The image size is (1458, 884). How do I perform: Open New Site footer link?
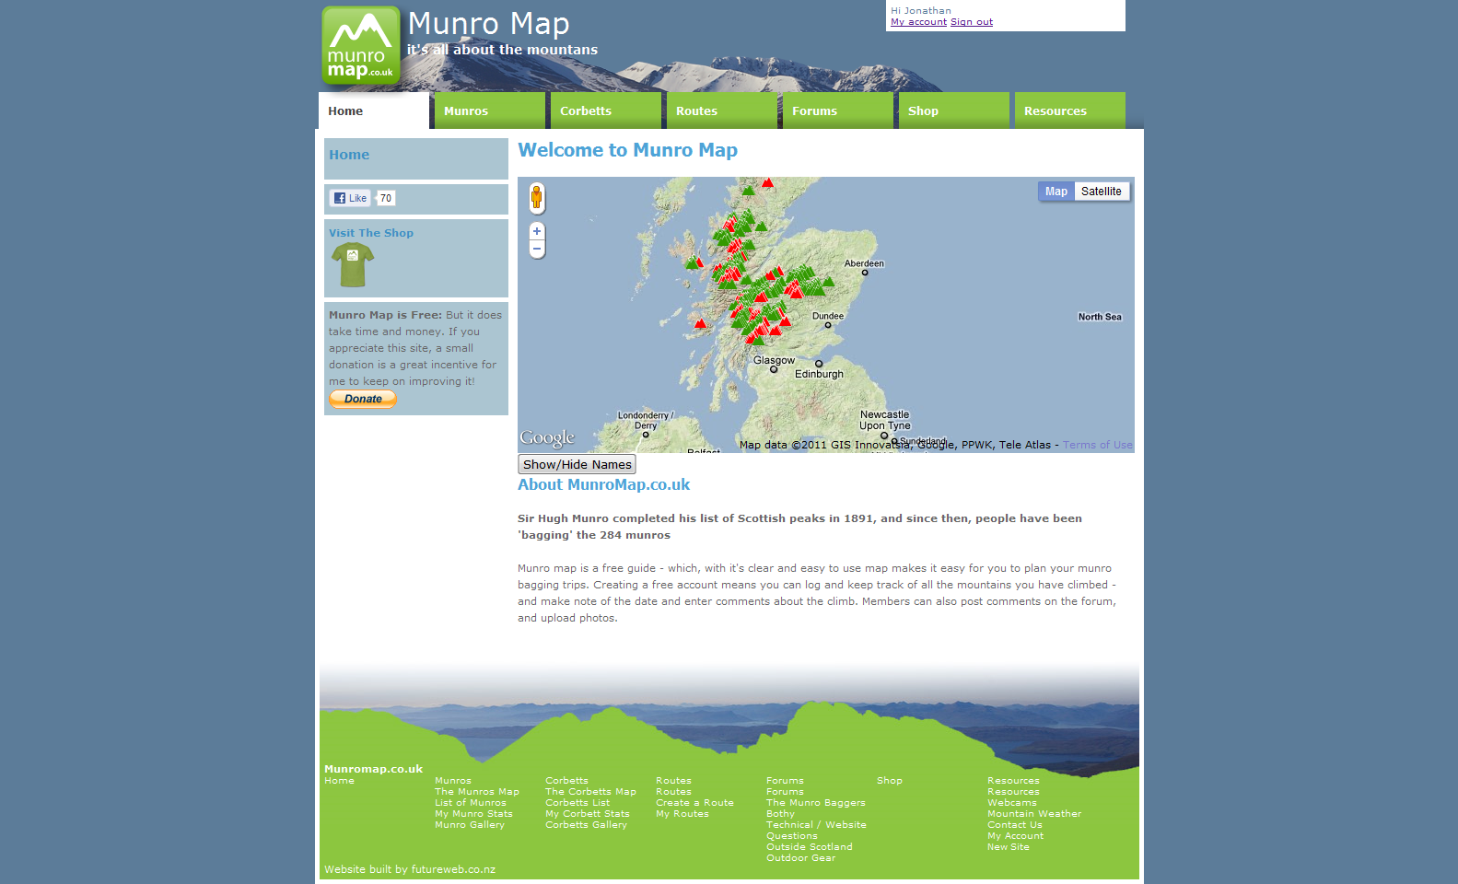pos(1009,847)
